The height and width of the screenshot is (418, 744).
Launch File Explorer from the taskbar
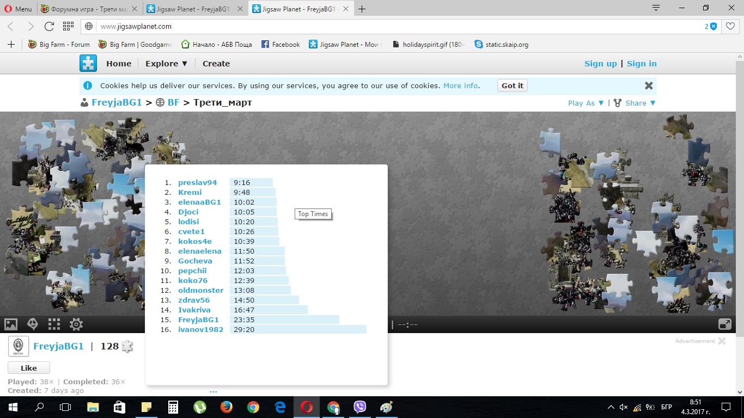pos(93,407)
